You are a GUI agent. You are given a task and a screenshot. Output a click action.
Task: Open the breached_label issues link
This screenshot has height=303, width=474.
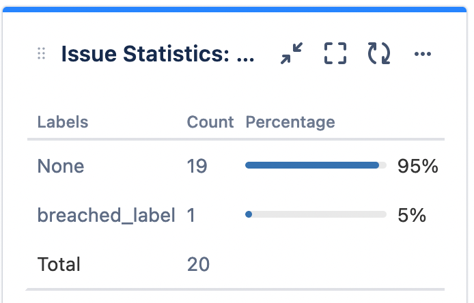click(106, 215)
